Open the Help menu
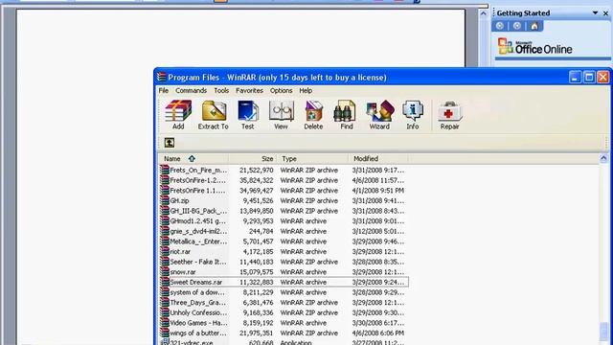This screenshot has width=613, height=345. 306,90
